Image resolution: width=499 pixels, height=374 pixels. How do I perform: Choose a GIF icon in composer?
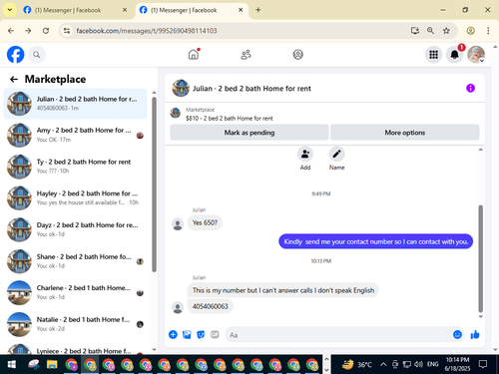click(x=215, y=334)
